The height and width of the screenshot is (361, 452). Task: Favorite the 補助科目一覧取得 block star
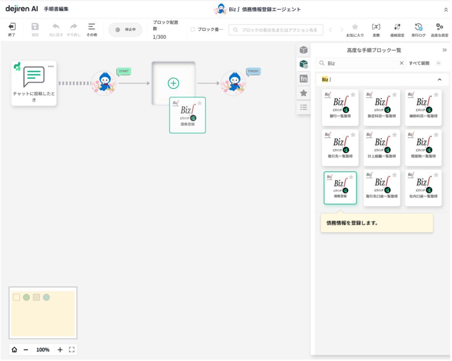click(x=436, y=95)
